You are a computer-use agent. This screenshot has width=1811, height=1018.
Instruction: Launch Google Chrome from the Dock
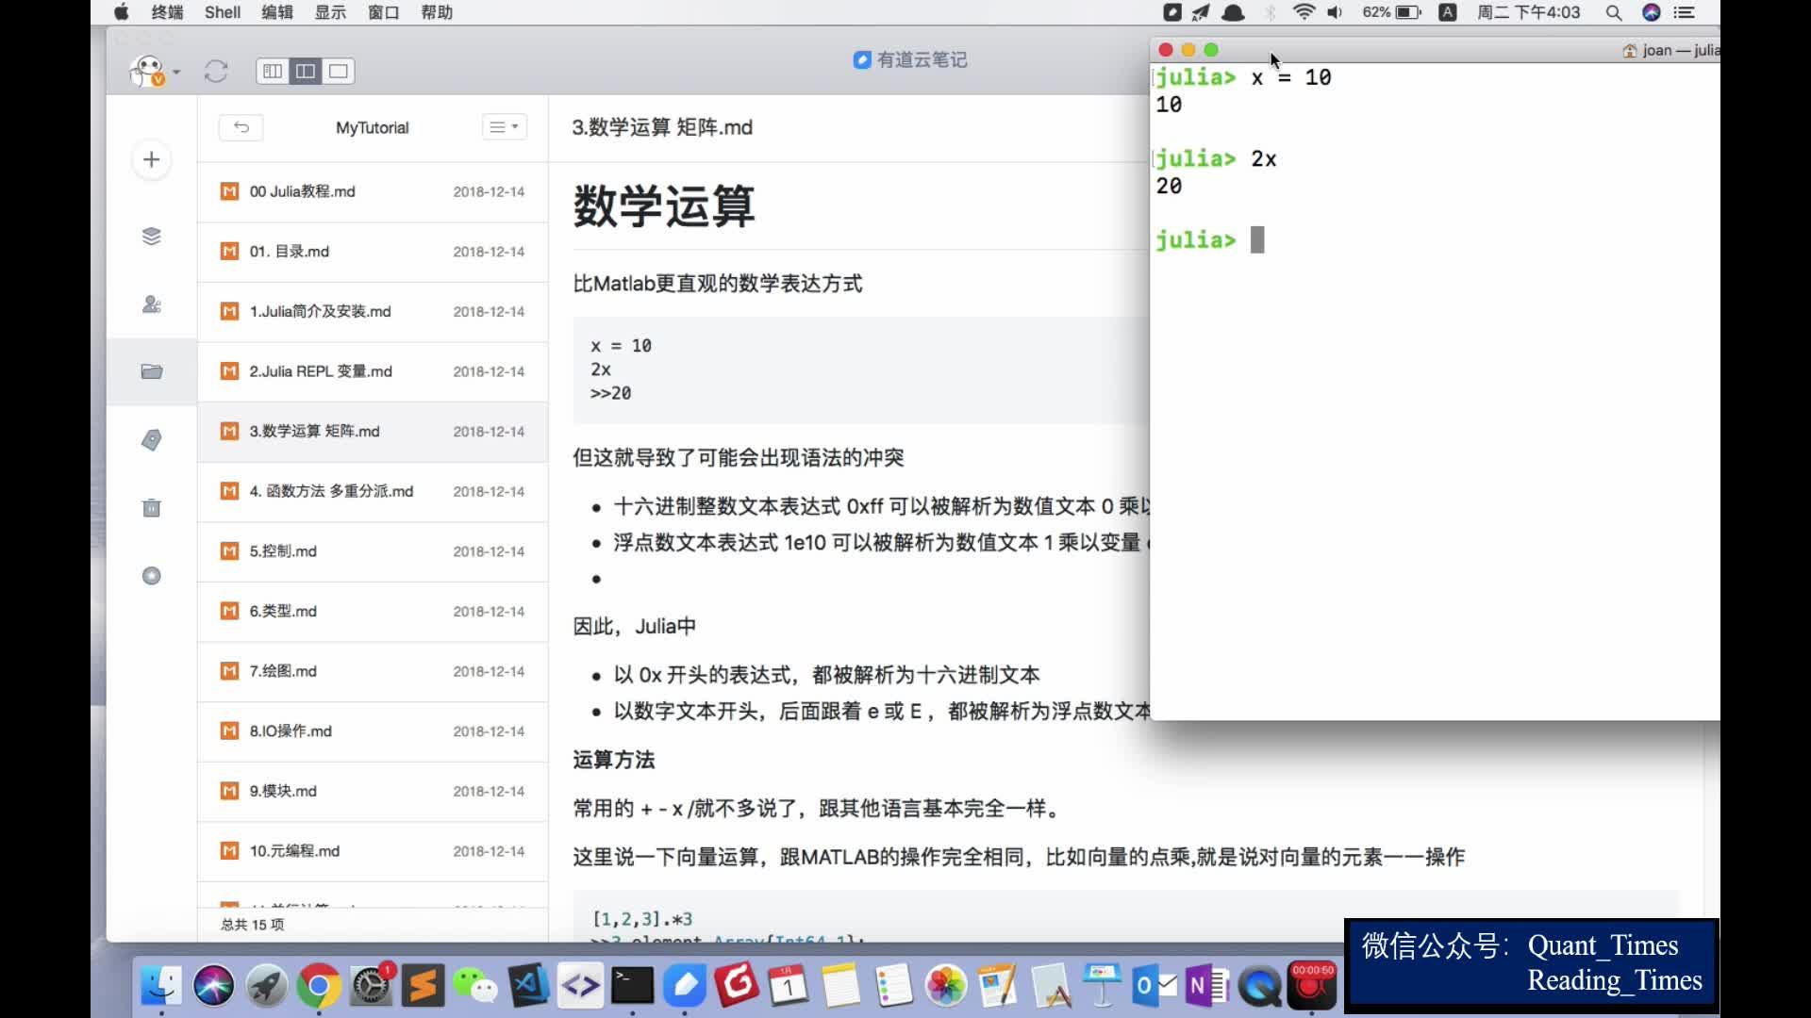318,985
